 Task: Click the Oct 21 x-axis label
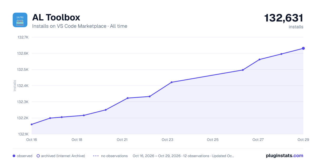pos(122,140)
